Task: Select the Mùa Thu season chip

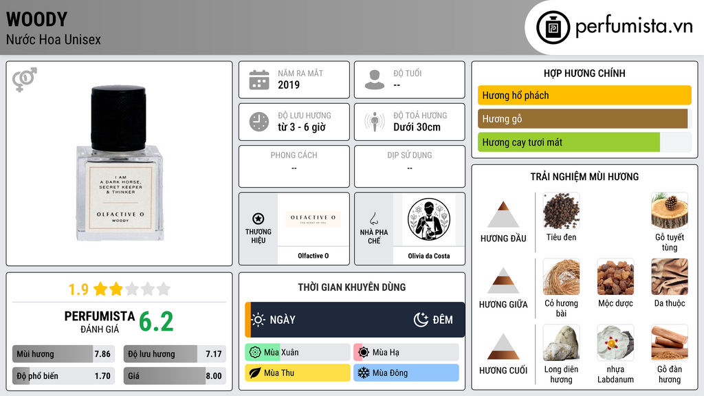Action: click(297, 373)
